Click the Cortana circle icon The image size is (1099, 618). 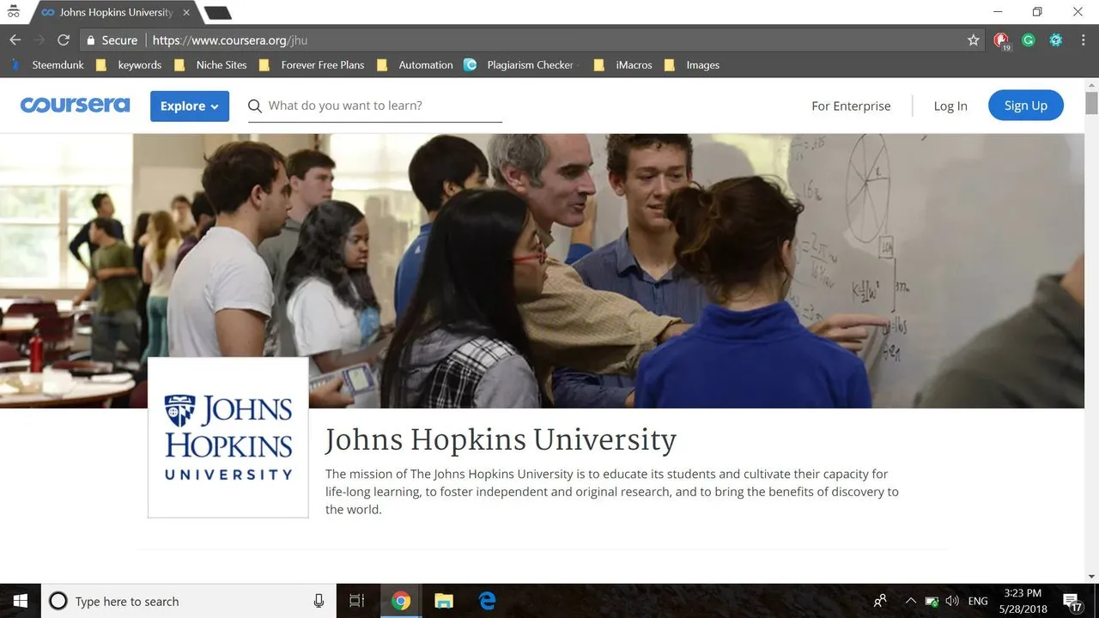click(x=58, y=601)
